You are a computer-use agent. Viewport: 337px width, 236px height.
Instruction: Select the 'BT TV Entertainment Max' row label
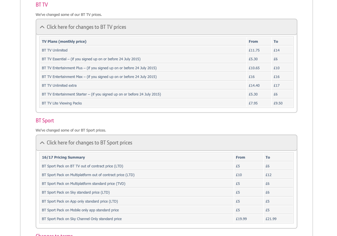tap(99, 77)
